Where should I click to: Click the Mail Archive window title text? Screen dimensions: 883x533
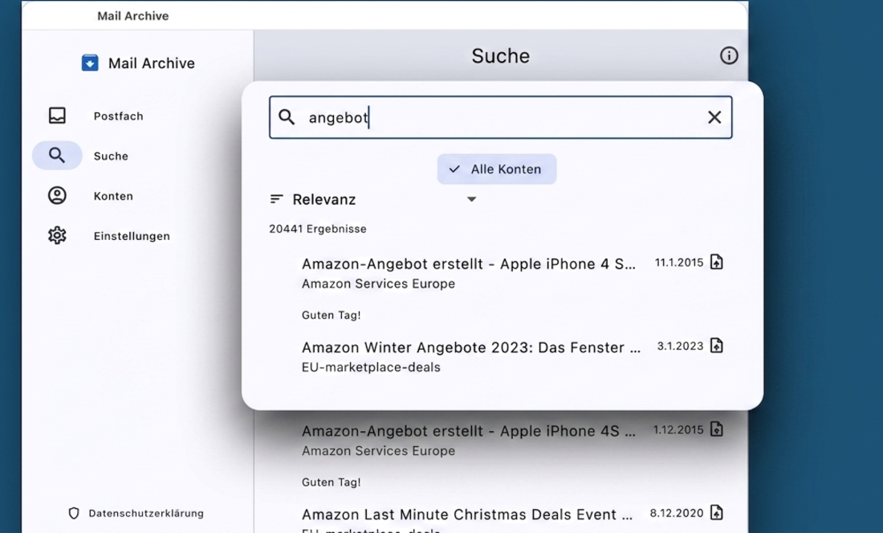click(133, 16)
